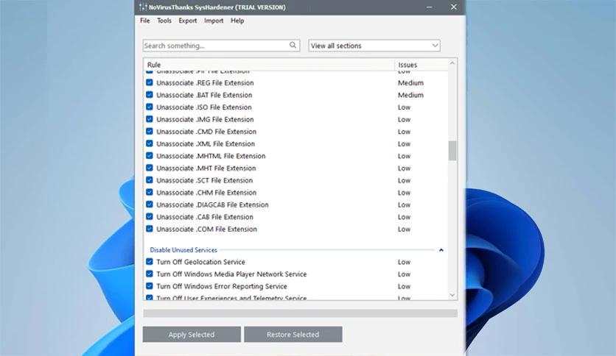Image resolution: width=616 pixels, height=356 pixels.
Task: Toggle the .BAT File Extension checkbox
Action: (x=150, y=95)
